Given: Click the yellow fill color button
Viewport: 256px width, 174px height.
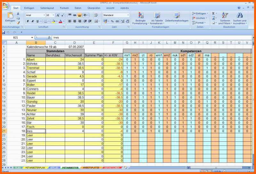Looking at the screenshot, I should pyautogui.click(x=53, y=21).
